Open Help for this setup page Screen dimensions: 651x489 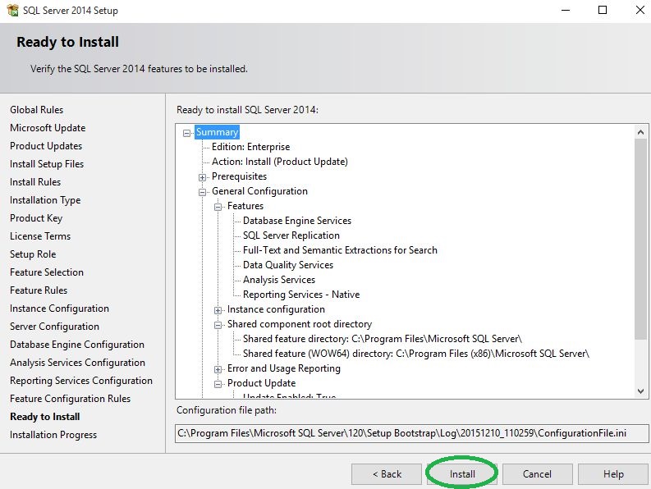click(613, 474)
